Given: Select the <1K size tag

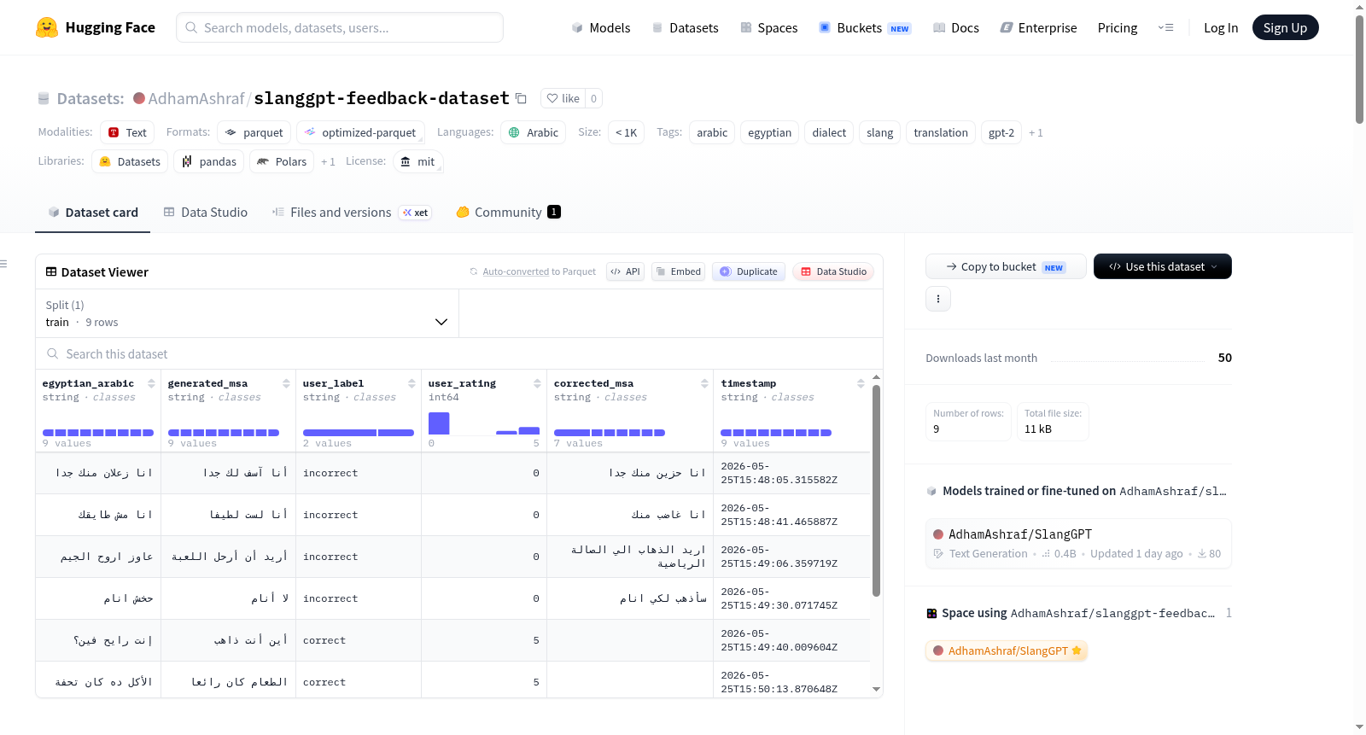Looking at the screenshot, I should pyautogui.click(x=627, y=132).
